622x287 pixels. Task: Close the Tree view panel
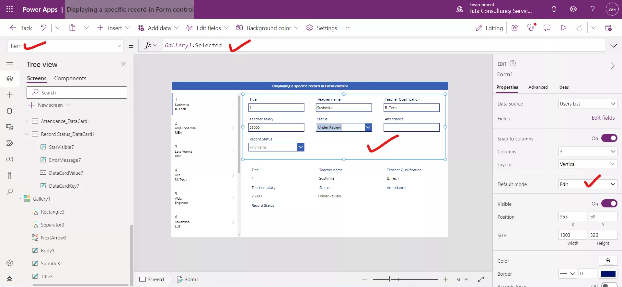(x=123, y=64)
